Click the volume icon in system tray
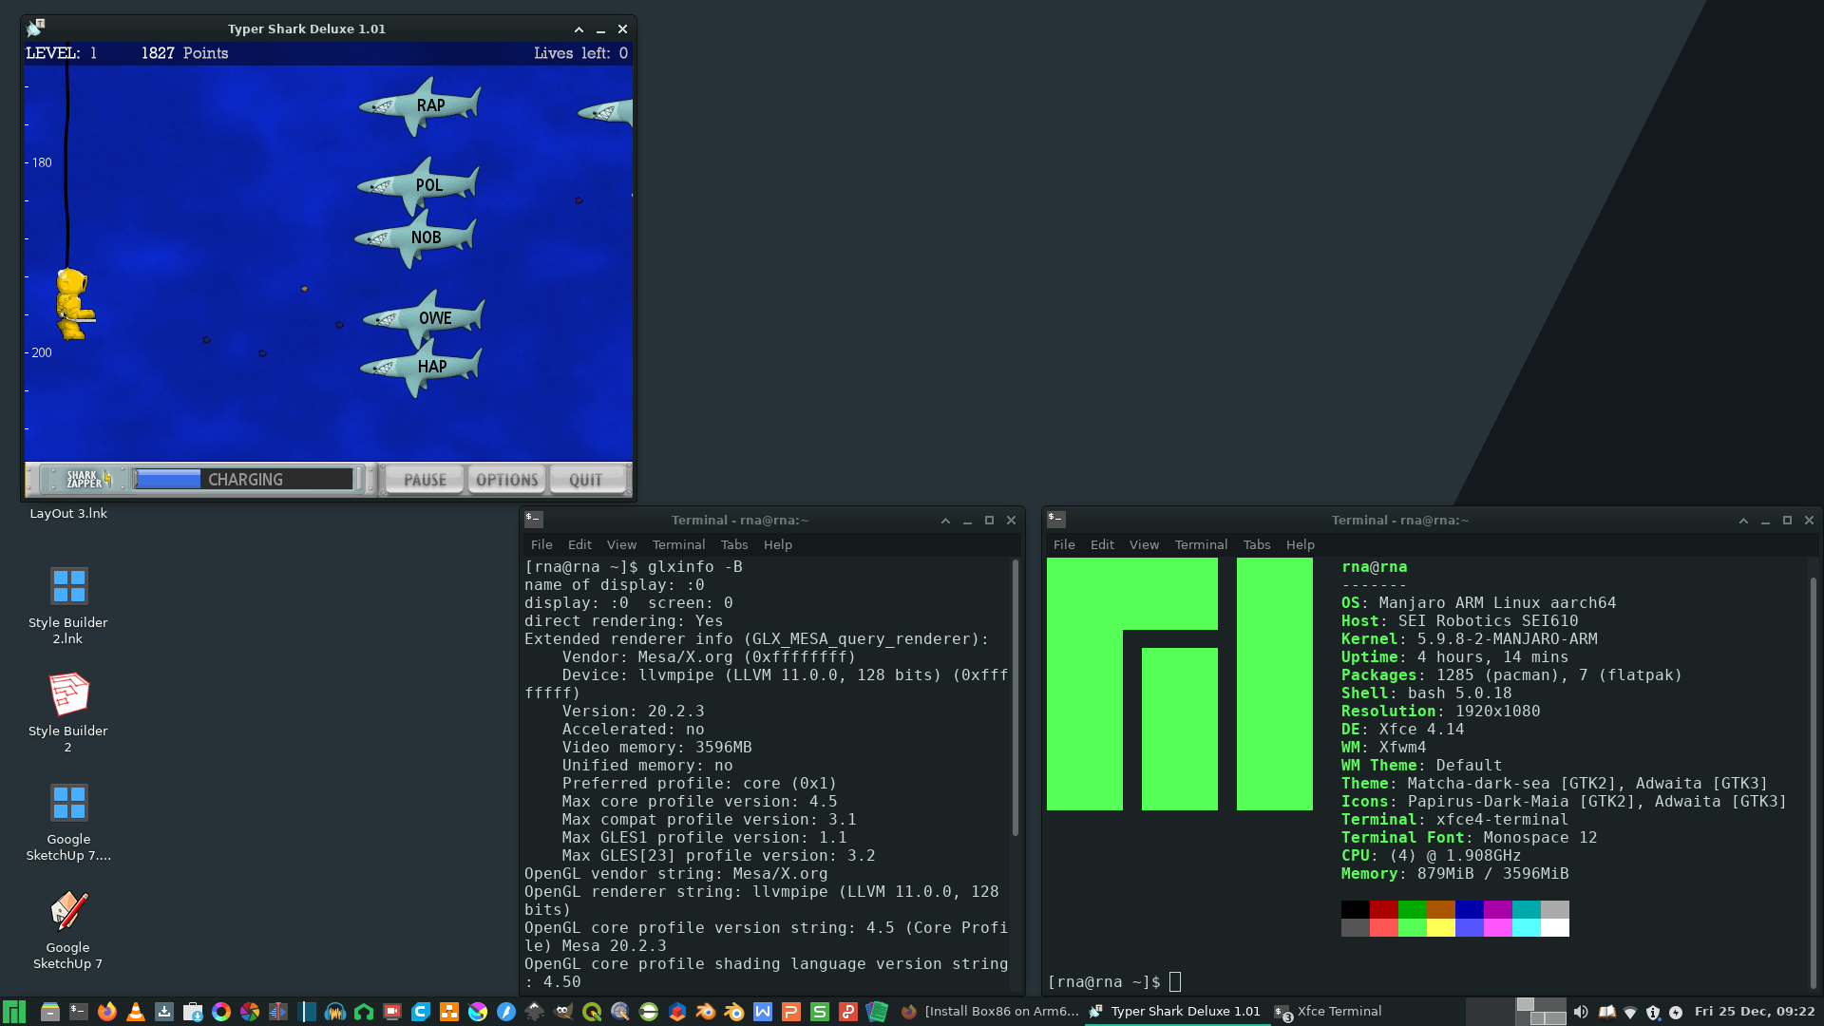This screenshot has width=1824, height=1026. [1581, 1012]
